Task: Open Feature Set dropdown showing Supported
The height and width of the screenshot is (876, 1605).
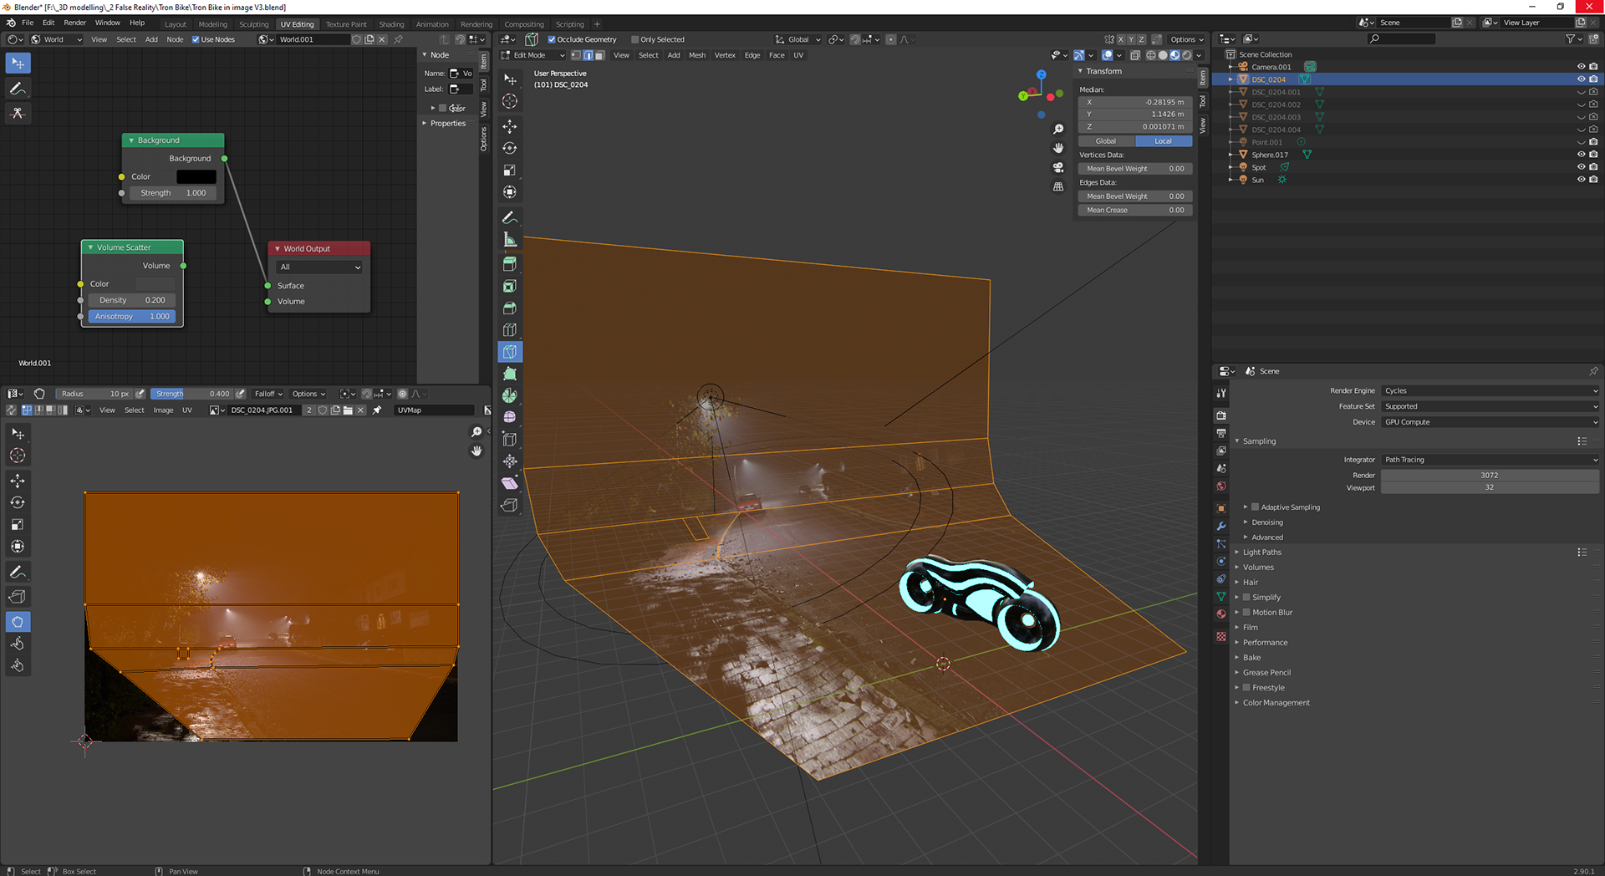Action: pyautogui.click(x=1490, y=406)
